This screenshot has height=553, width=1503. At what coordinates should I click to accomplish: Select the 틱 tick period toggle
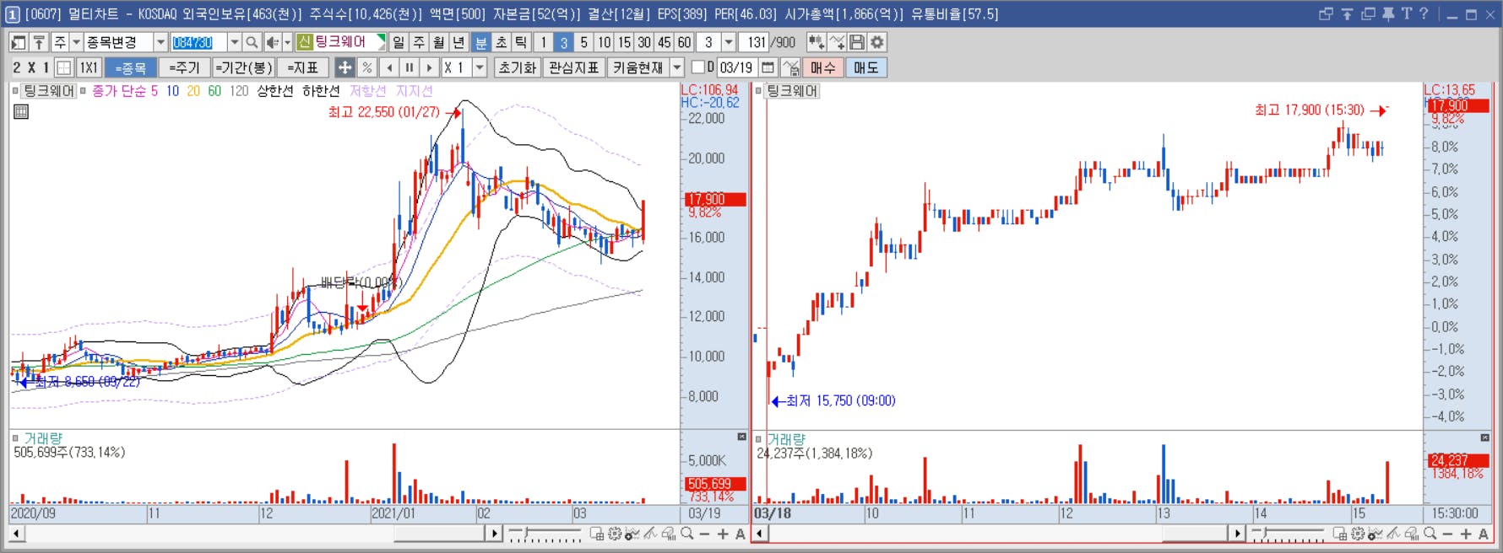click(x=521, y=42)
